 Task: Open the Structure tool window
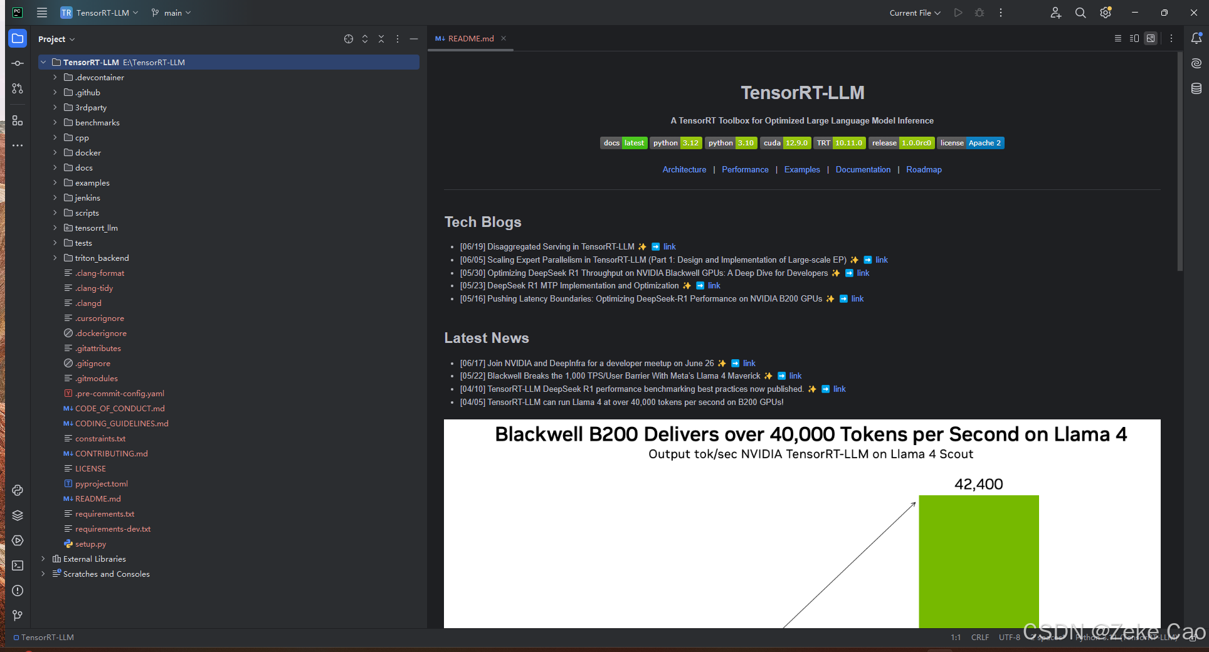pos(18,121)
